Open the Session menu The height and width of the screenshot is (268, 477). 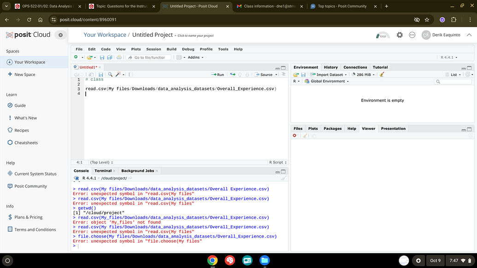click(x=153, y=49)
